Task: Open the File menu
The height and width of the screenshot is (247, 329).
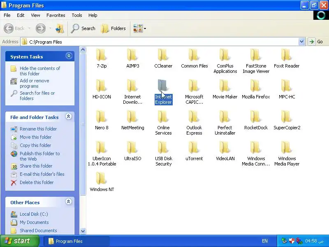Action: (x=7, y=15)
